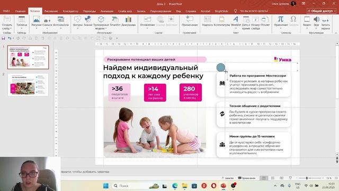339x191 pixels.
Task: Start slide show from status bar
Action: (290, 178)
